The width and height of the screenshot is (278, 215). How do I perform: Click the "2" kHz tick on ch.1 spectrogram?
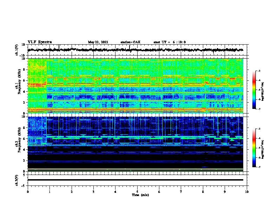[x=25, y=102]
